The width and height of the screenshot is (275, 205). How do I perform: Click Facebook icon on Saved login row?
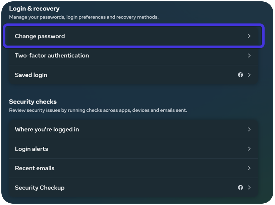pos(240,75)
